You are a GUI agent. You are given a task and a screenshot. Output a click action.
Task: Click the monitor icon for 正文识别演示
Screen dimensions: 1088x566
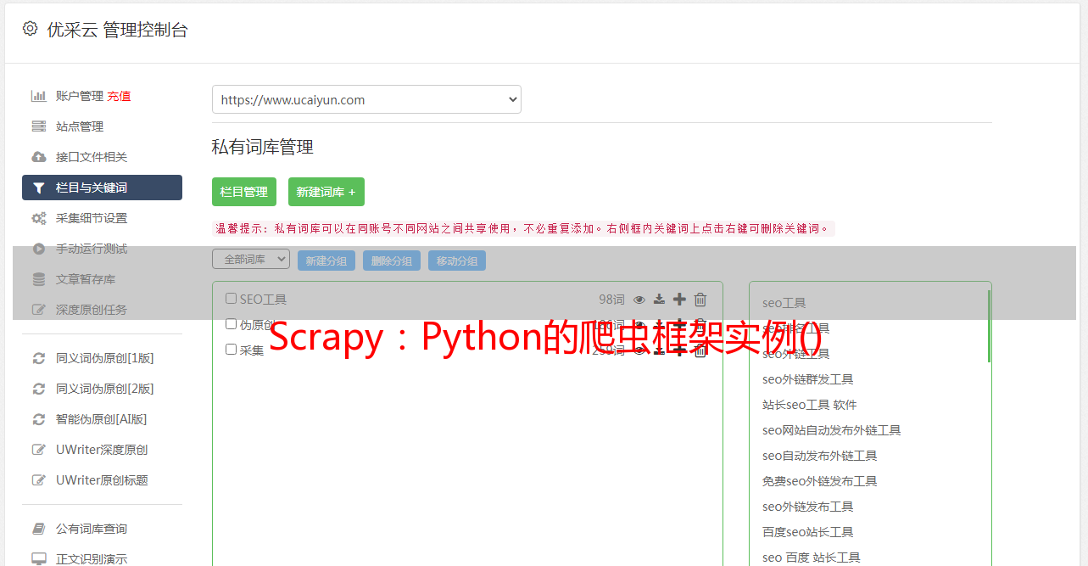39,559
